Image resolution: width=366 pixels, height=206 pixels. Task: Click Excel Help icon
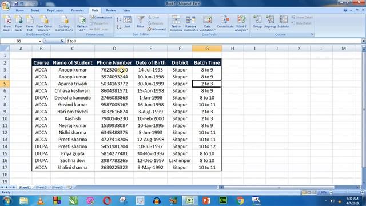tap(345, 10)
